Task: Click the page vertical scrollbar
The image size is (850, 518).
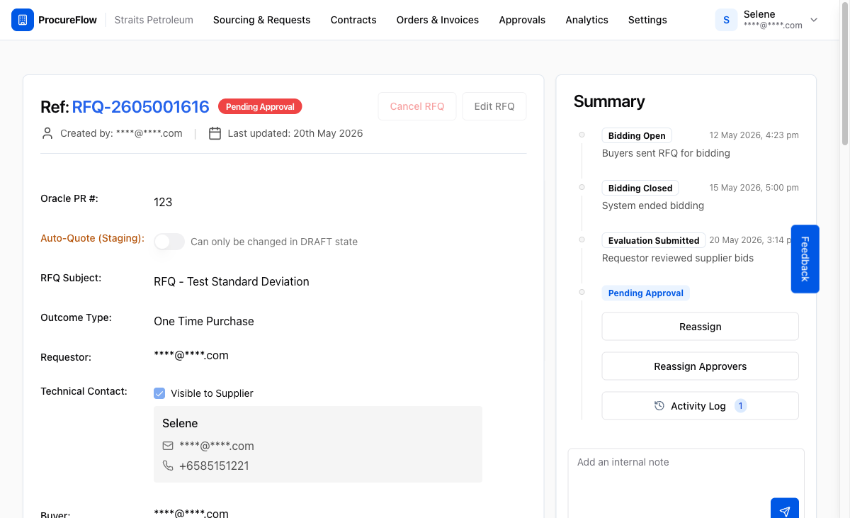Action: pyautogui.click(x=845, y=74)
